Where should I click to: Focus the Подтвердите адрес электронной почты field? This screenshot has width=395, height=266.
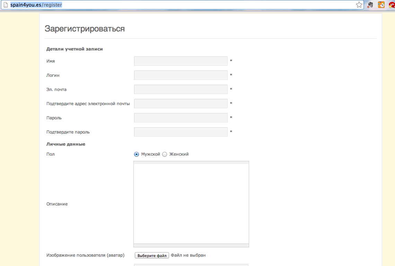coord(181,103)
